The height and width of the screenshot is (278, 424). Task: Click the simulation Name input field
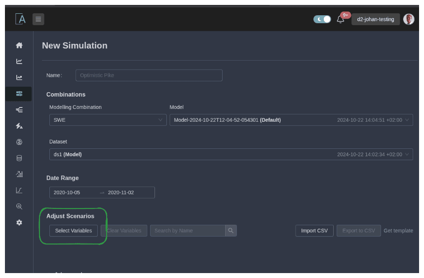(149, 75)
